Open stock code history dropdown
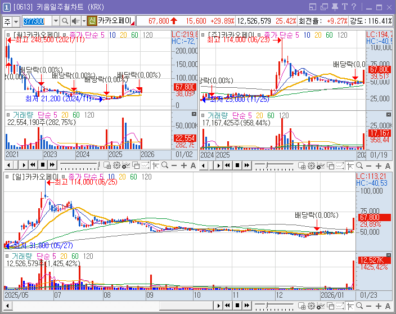Image resolution: width=396 pixels, height=314 pixels. [56, 21]
